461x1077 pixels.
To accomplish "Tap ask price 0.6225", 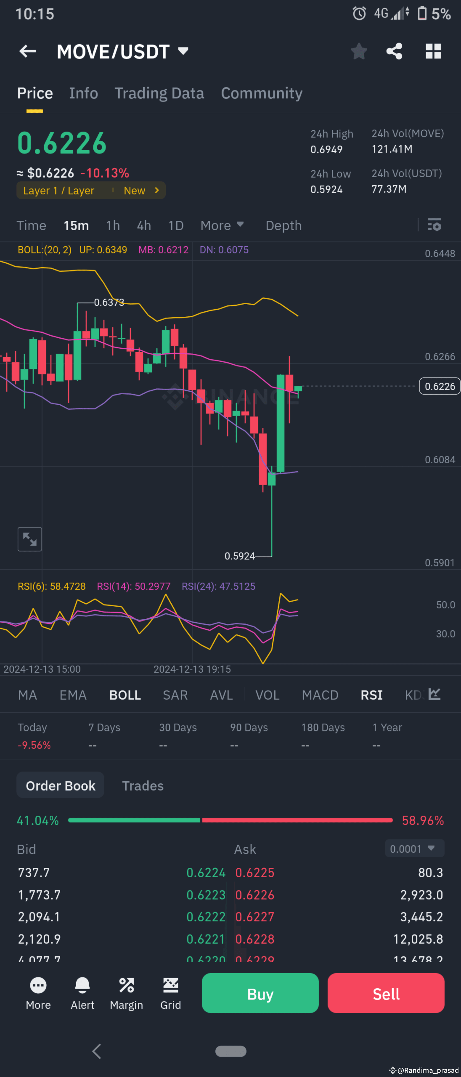I will point(255,873).
